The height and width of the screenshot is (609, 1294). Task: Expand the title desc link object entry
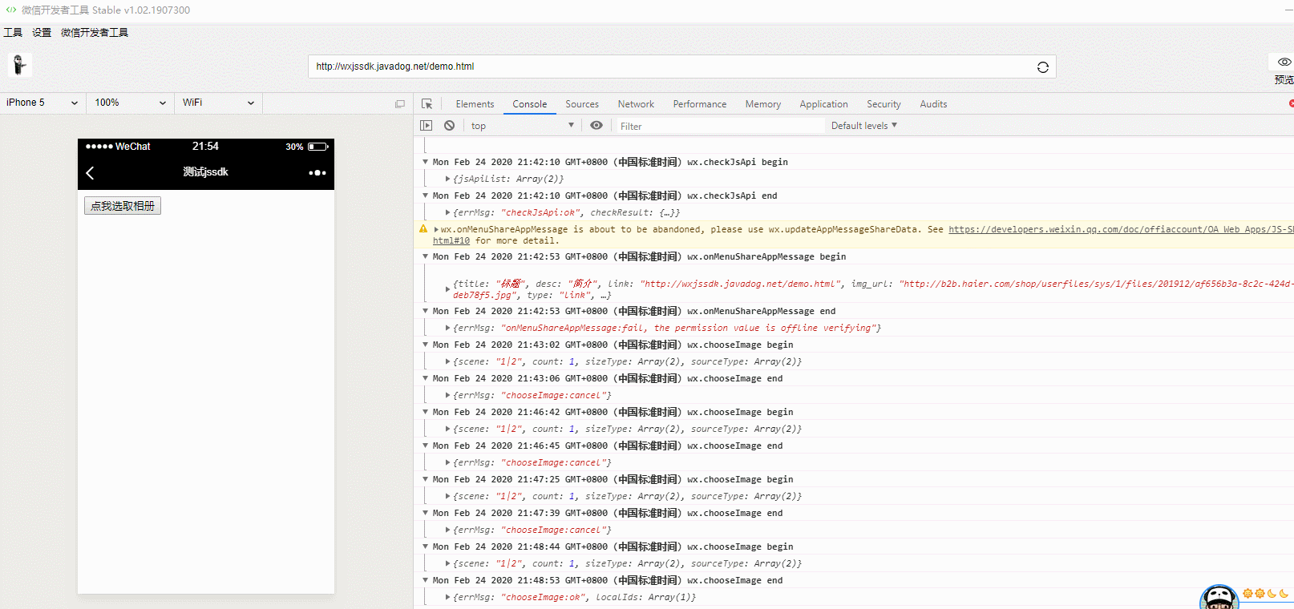point(447,289)
